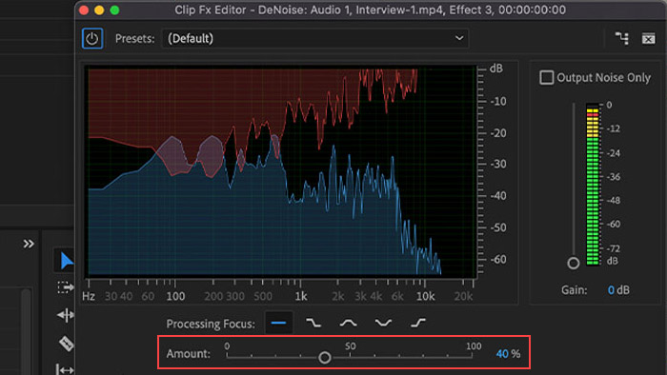
Task: Zoom the Clip Fx Editor window with the green button
Action: click(114, 10)
